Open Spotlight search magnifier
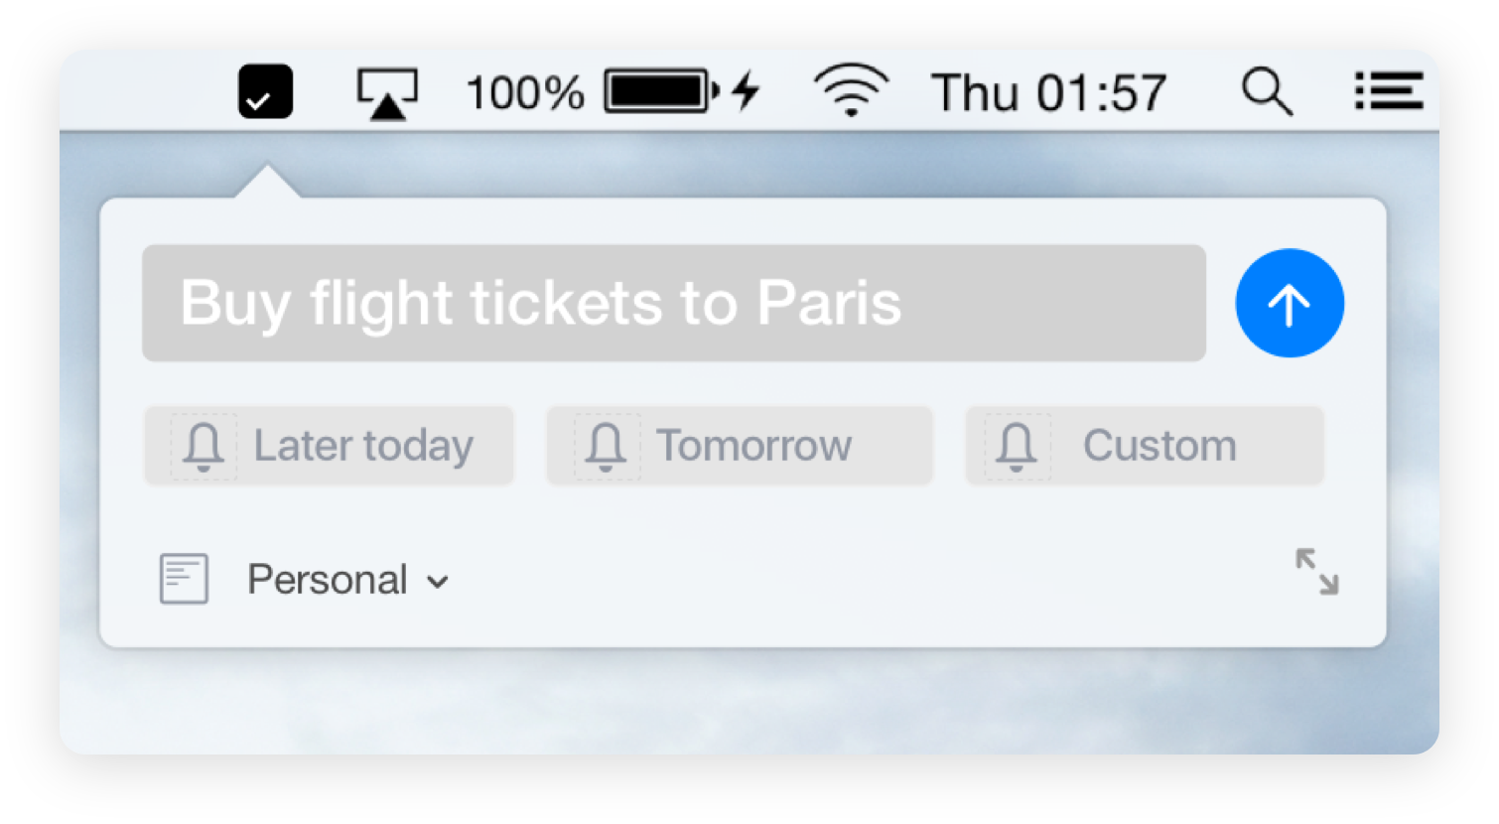The width and height of the screenshot is (1499, 824). [1267, 92]
